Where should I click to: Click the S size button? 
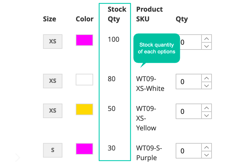click(x=53, y=150)
